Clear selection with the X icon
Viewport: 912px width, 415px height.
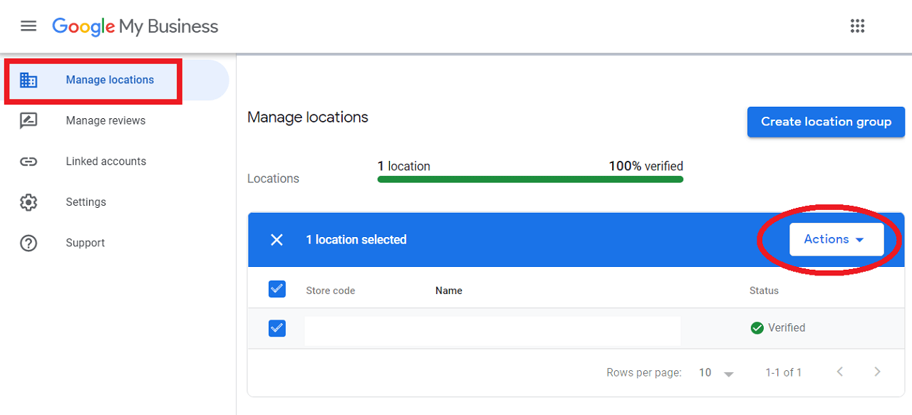pos(277,240)
